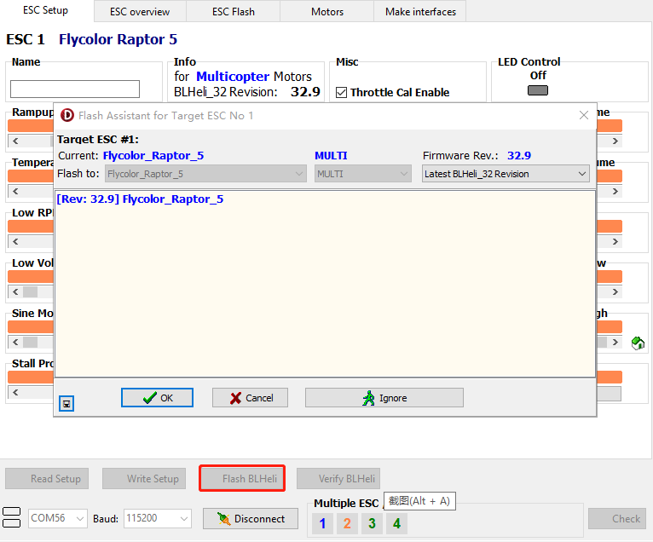653x542 pixels.
Task: Click left arrow of Low Voltage slider
Action: pyautogui.click(x=15, y=291)
